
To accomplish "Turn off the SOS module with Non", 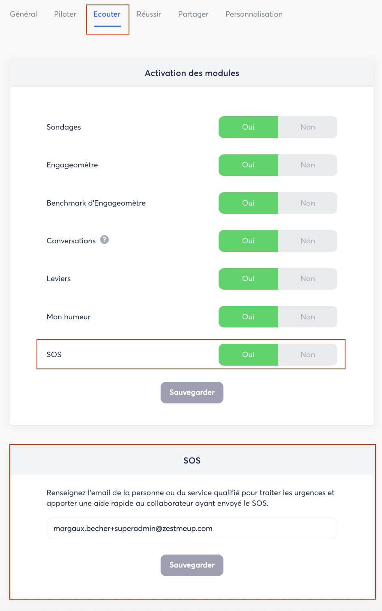I will [308, 355].
